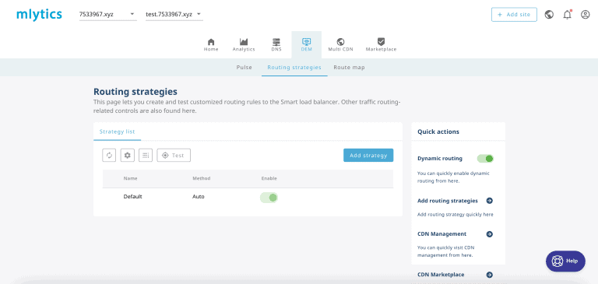598x284 pixels.
Task: Click arrow next to CDN Management
Action: pyautogui.click(x=490, y=234)
